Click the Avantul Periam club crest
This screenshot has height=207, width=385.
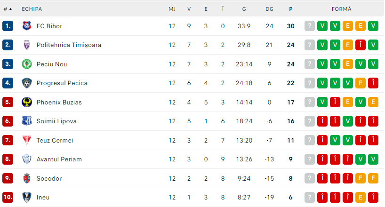[26, 159]
